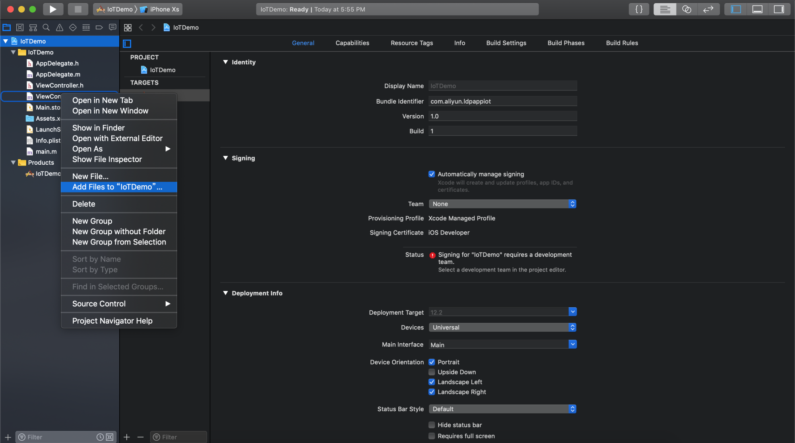Collapse the IoTDemo project root
The image size is (795, 443).
[6, 41]
